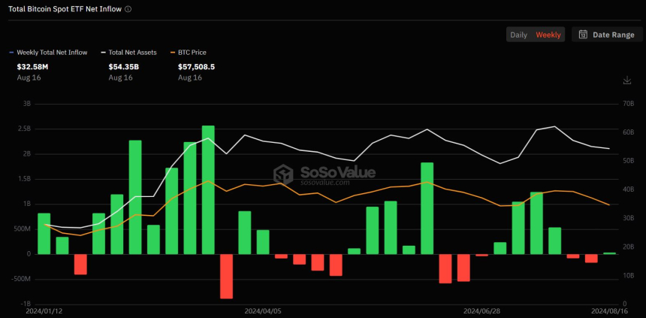Click the Total Bitcoin Spot ETF Net Inflow title
The image size is (646, 318).
(64, 9)
